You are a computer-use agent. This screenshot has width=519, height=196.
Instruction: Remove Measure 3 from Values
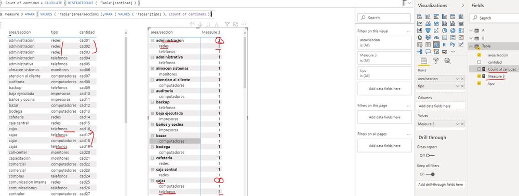pyautogui.click(x=462, y=124)
